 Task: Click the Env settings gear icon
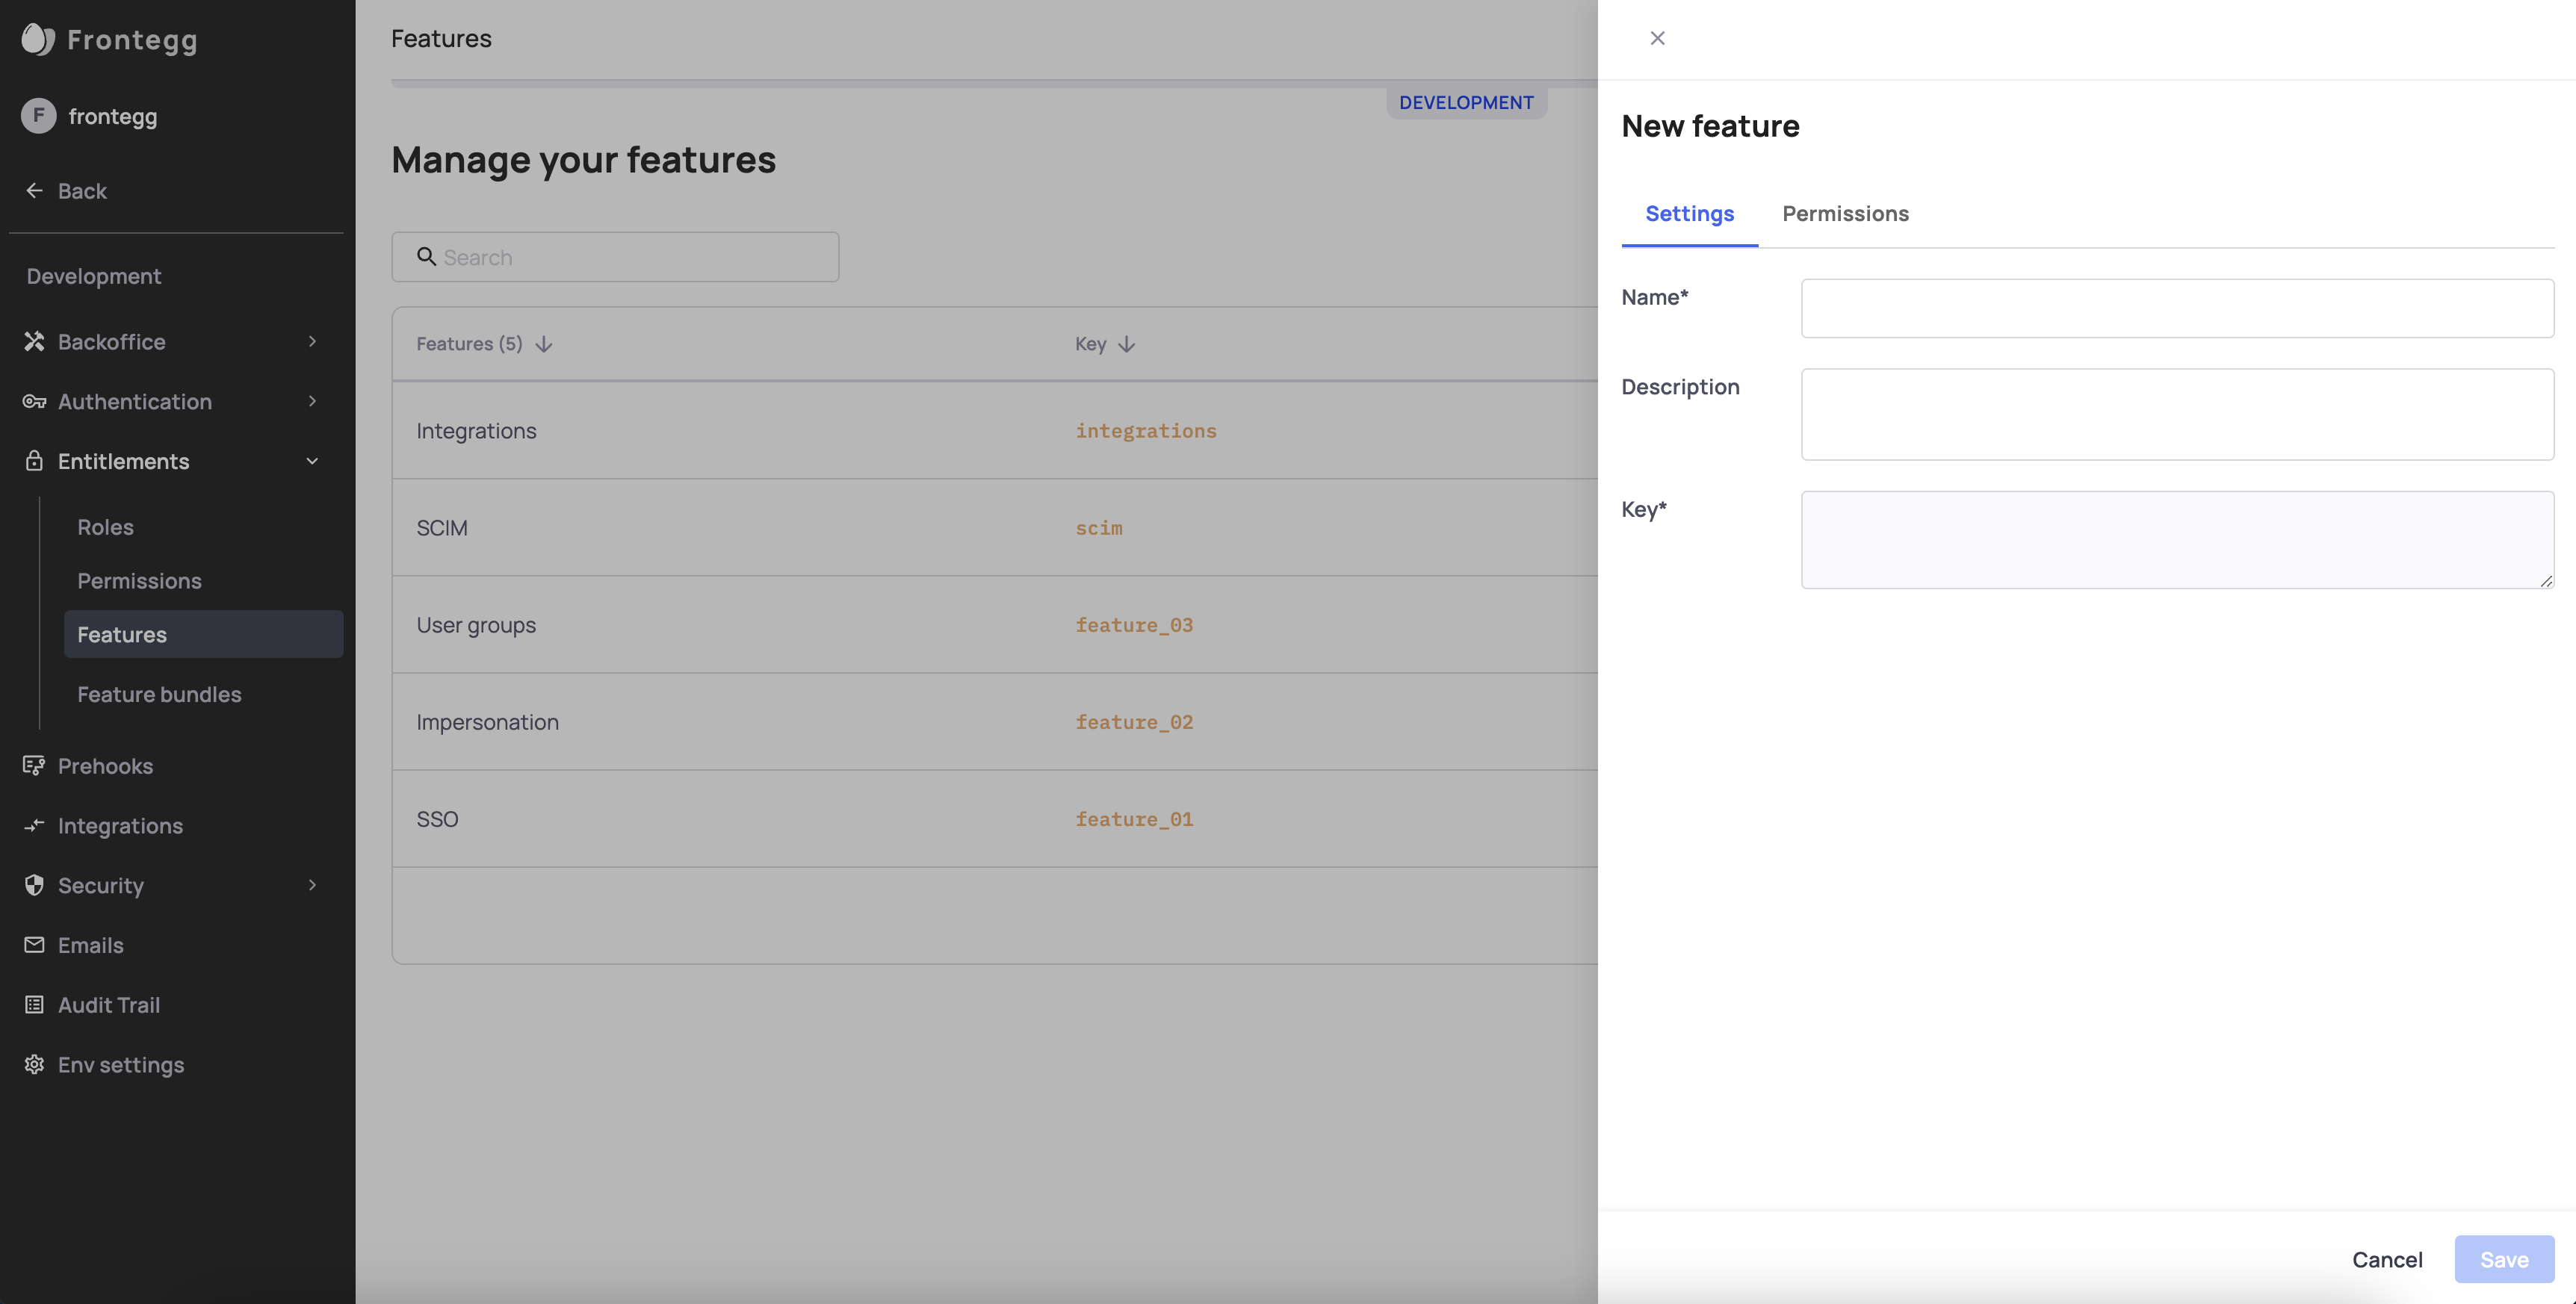click(34, 1065)
